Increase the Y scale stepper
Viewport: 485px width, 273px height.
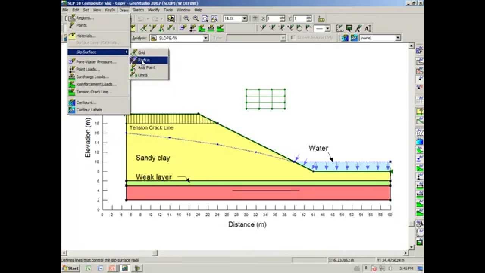pos(309,17)
